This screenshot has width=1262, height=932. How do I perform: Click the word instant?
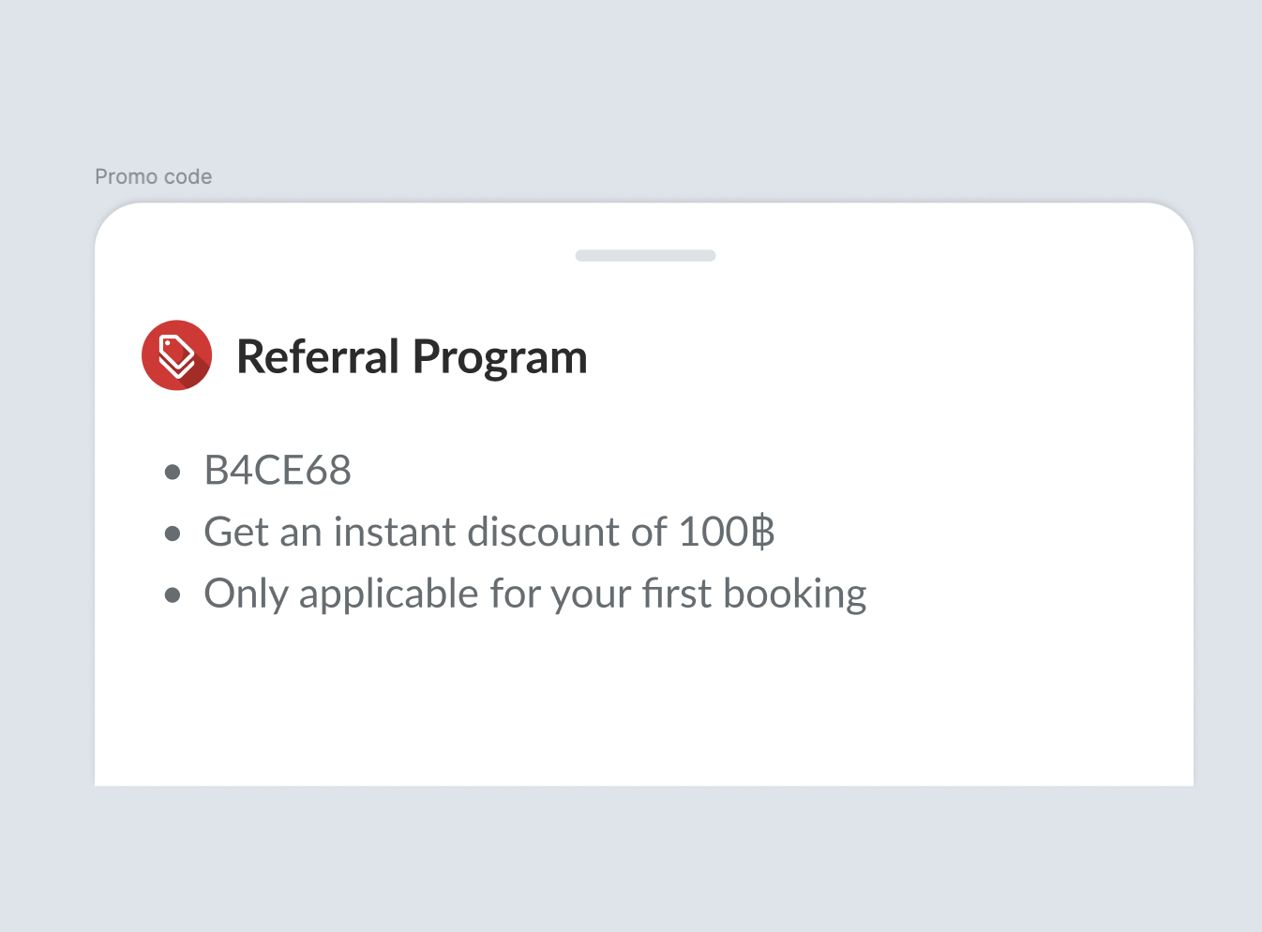(x=395, y=533)
